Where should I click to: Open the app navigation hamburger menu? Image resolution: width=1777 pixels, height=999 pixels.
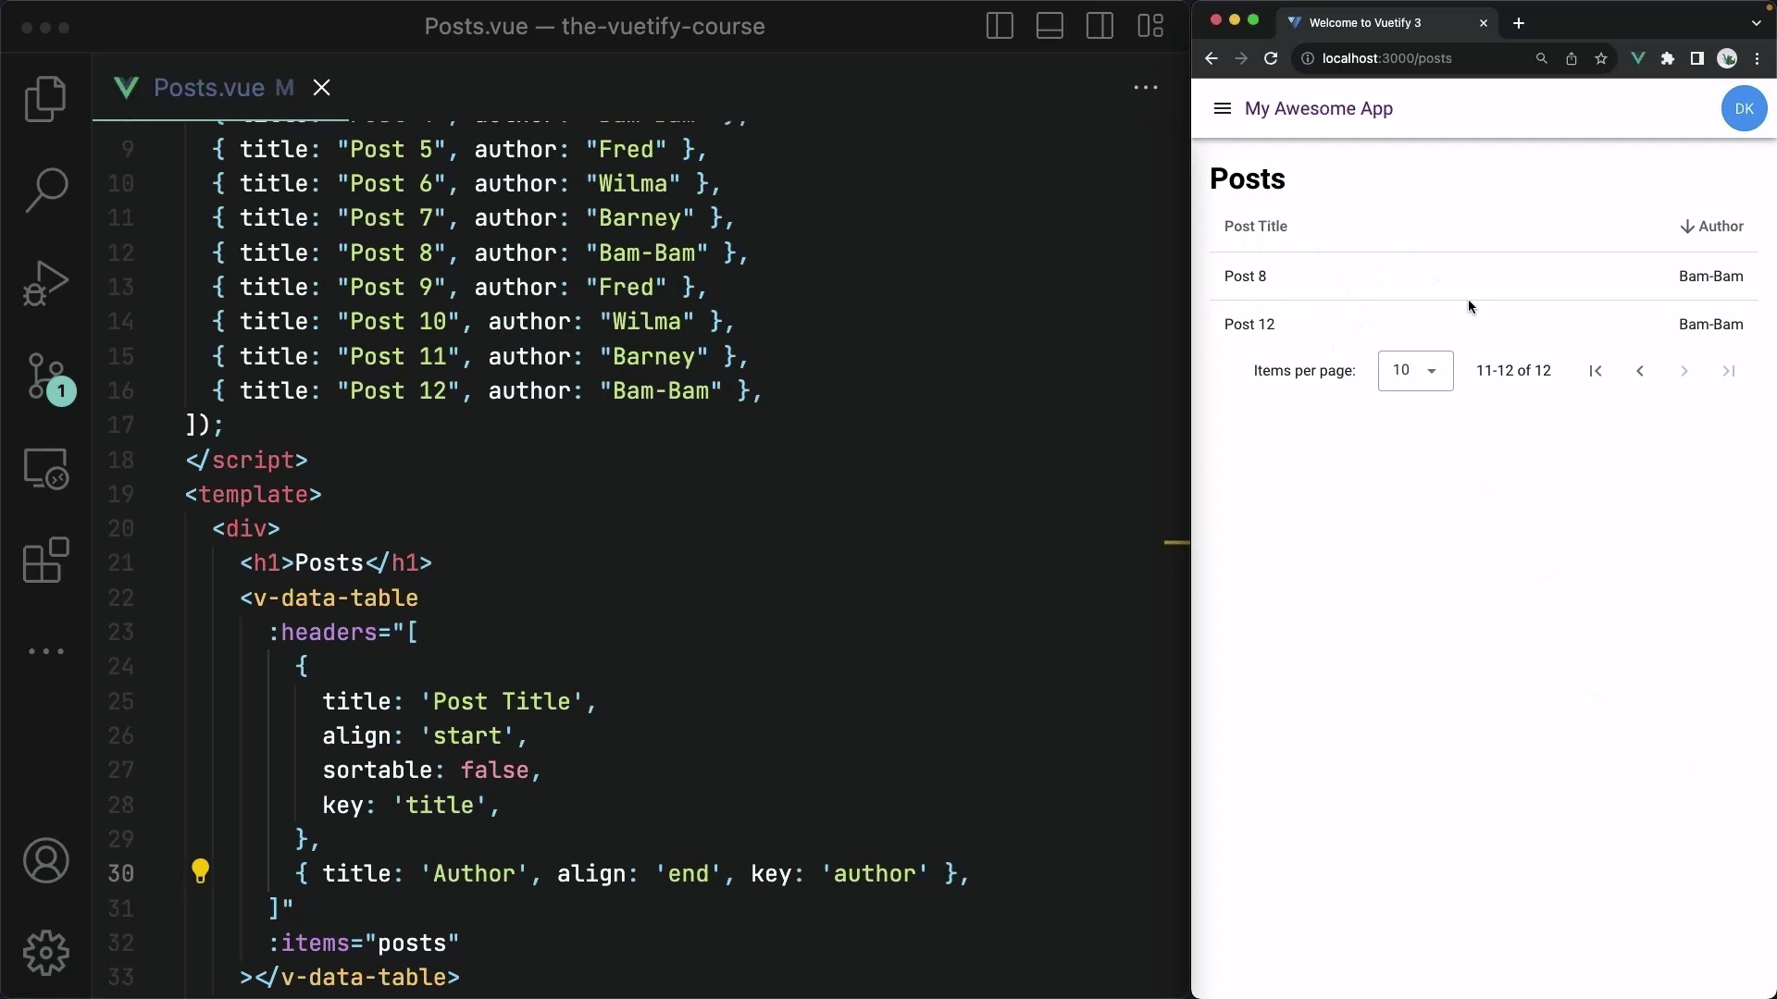[x=1222, y=108]
